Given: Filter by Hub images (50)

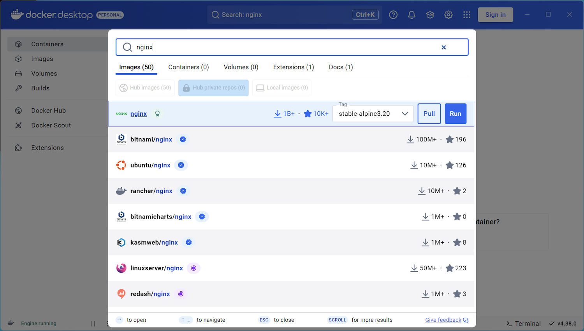Looking at the screenshot, I should point(145,88).
